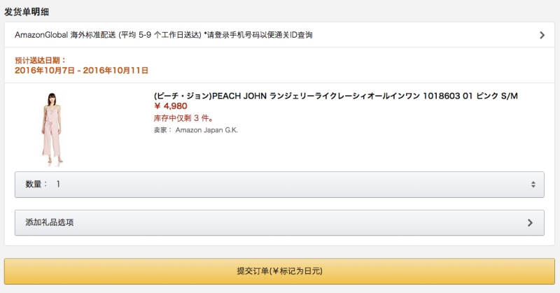The height and width of the screenshot is (293, 560).
Task: Click the 2016年10月7日 delivery date range
Action: (x=81, y=71)
